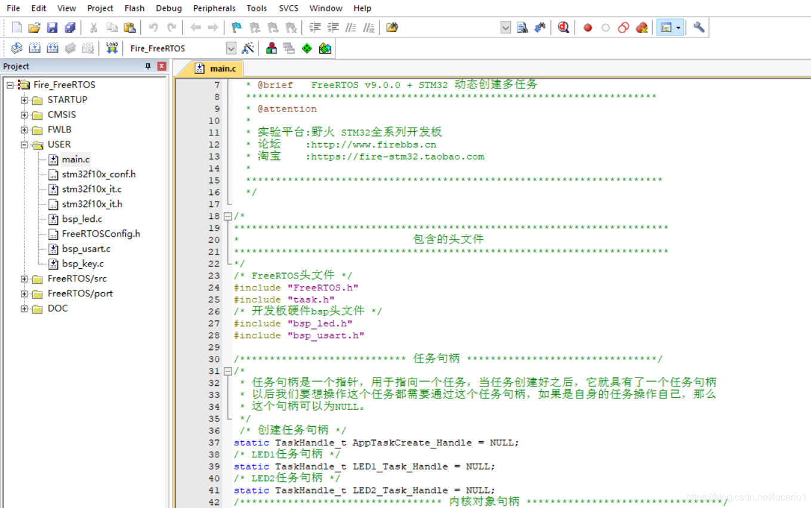Translate the current file icon
This screenshot has width=811, height=508.
pyautogui.click(x=17, y=48)
